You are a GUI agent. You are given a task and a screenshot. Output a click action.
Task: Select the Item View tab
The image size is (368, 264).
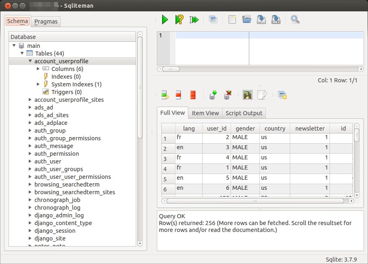(x=205, y=113)
